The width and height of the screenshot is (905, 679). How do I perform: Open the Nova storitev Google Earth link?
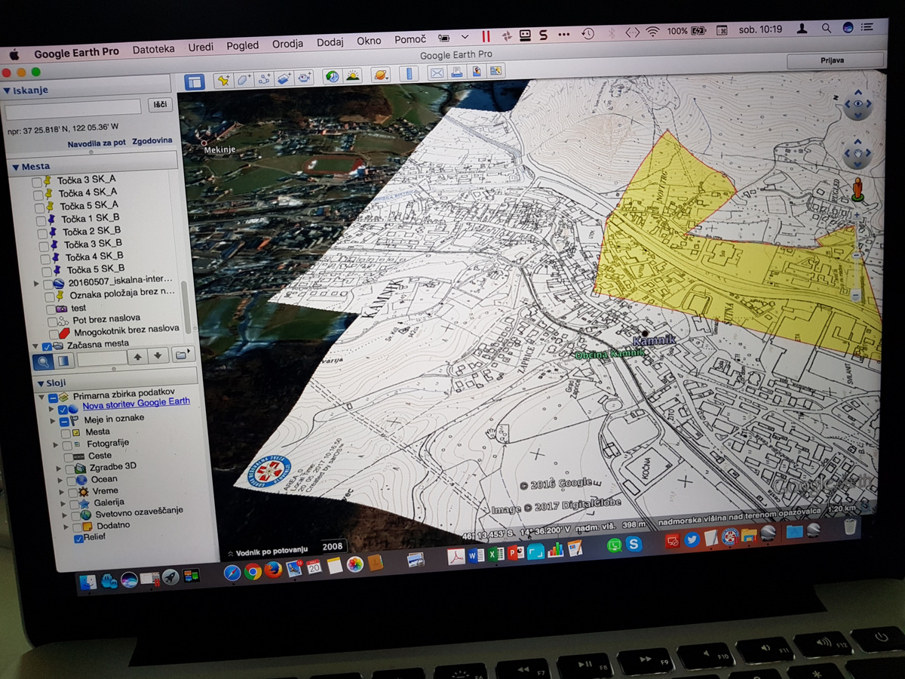coord(136,403)
